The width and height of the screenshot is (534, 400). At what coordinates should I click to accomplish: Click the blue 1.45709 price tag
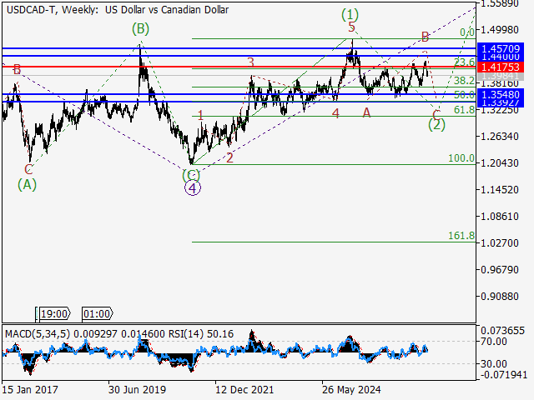click(x=501, y=48)
